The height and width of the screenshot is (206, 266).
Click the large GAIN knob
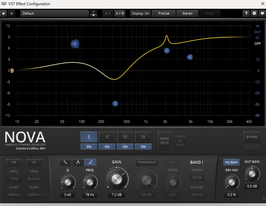tap(117, 179)
